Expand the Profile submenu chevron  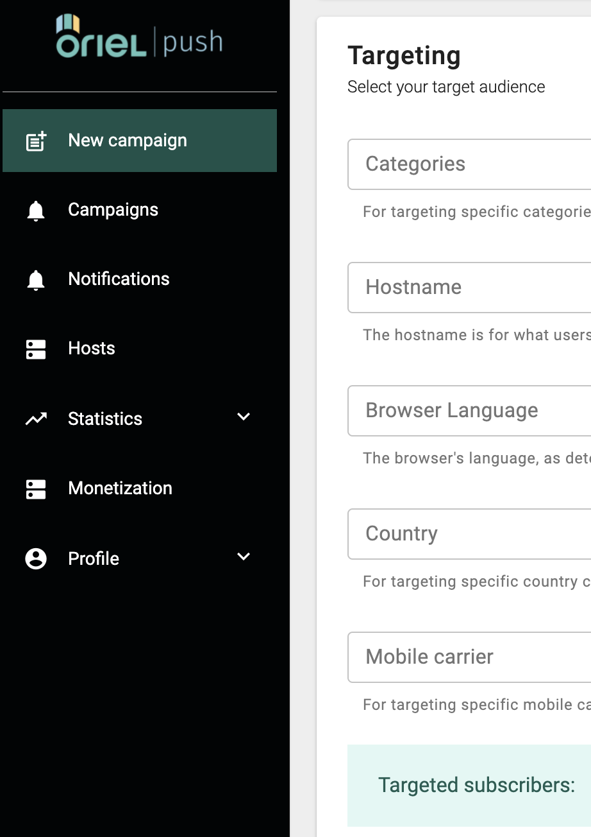244,557
